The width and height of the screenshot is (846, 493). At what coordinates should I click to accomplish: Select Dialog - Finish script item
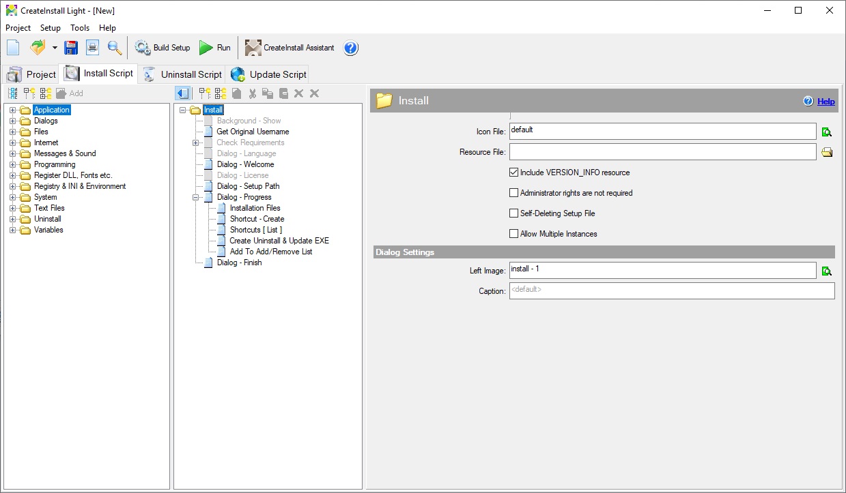tap(239, 263)
